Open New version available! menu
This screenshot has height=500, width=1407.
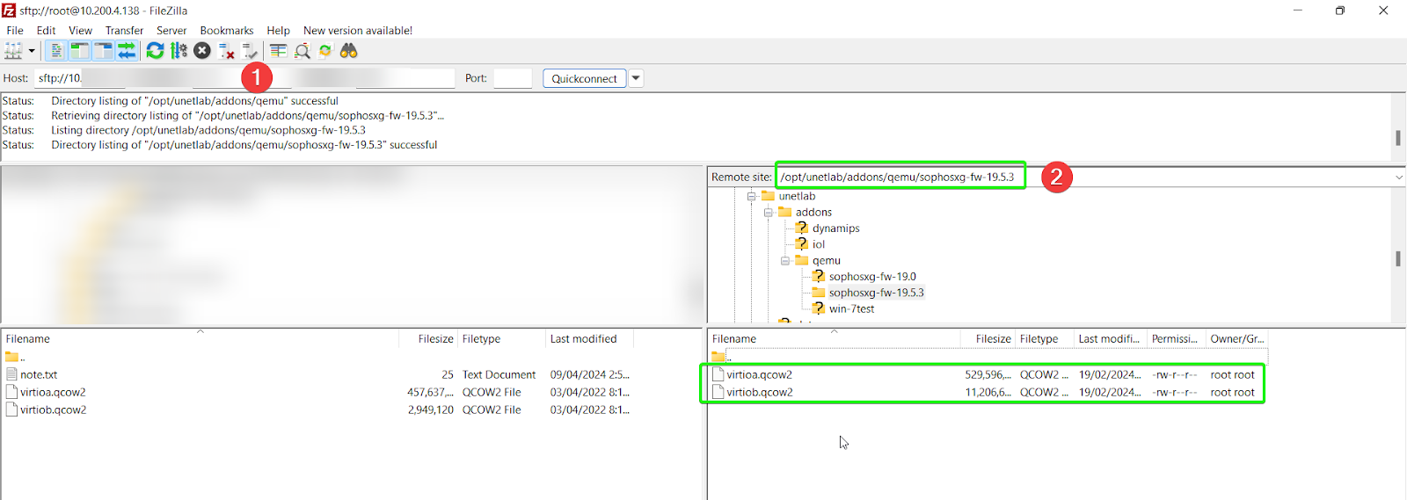coord(358,30)
